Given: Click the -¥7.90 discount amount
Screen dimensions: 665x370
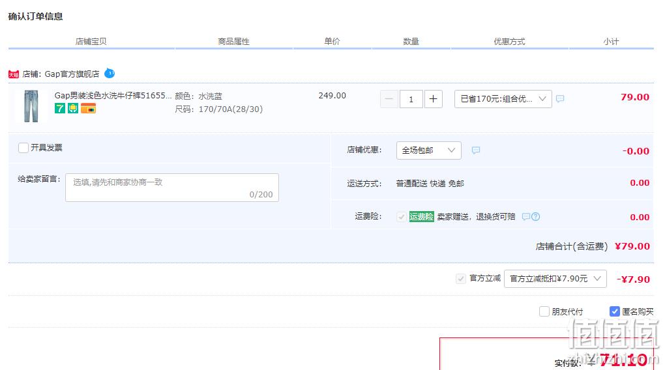Looking at the screenshot, I should tap(633, 279).
